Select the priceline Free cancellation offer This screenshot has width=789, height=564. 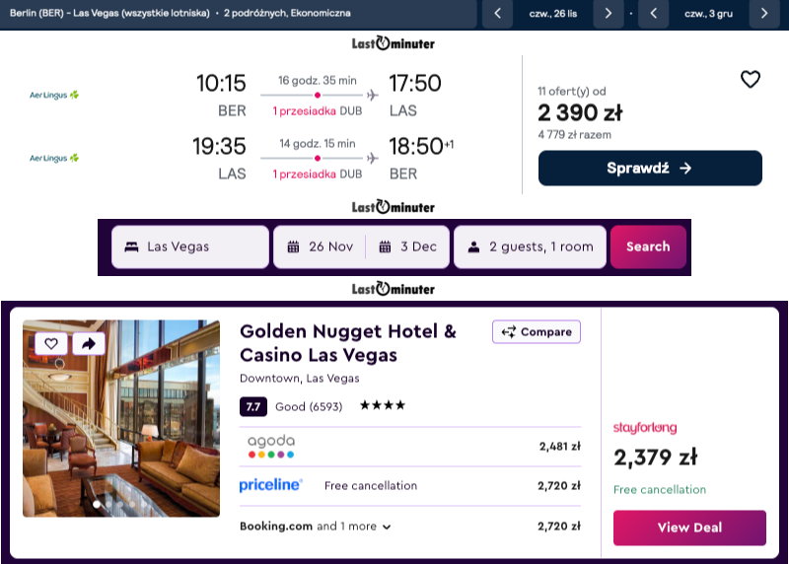pyautogui.click(x=410, y=486)
